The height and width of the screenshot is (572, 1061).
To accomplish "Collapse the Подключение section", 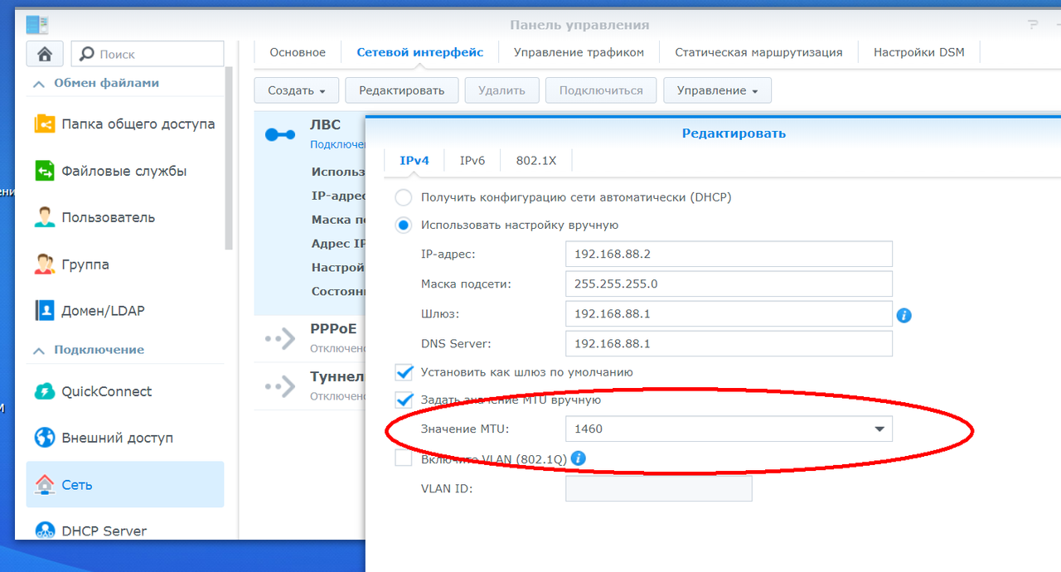I will pos(38,351).
